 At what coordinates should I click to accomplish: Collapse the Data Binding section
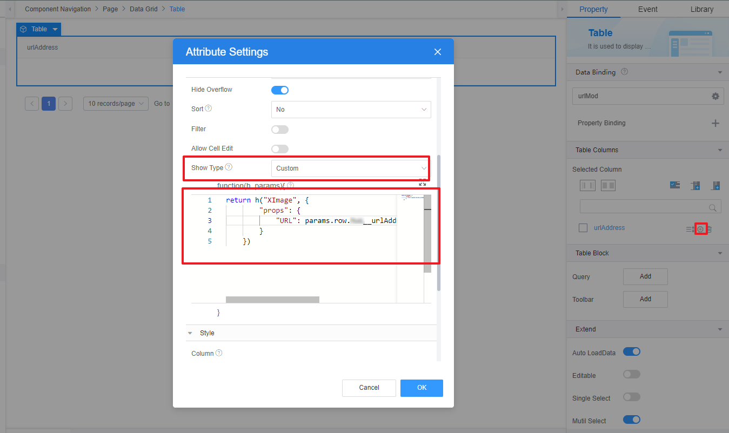(719, 72)
